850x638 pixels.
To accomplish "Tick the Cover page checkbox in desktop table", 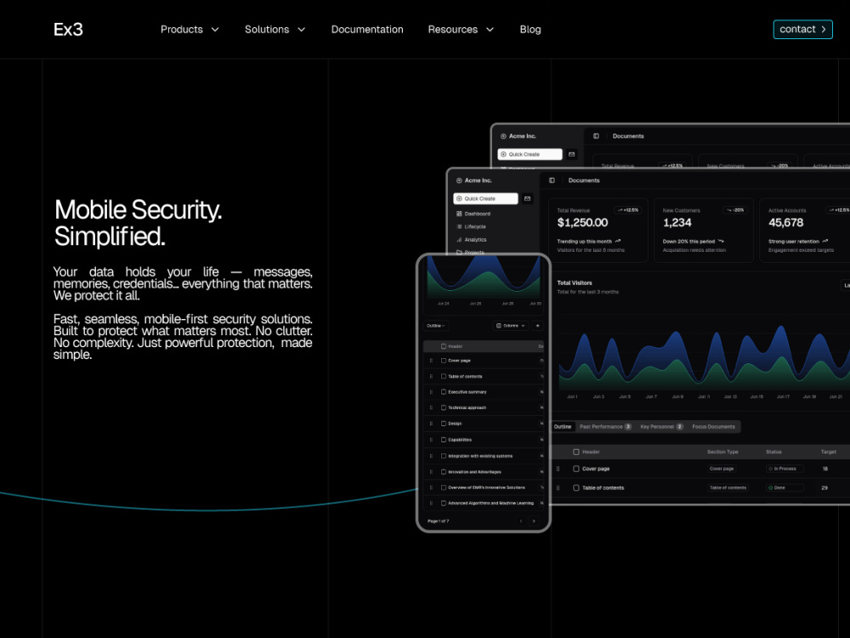I will pyautogui.click(x=576, y=469).
